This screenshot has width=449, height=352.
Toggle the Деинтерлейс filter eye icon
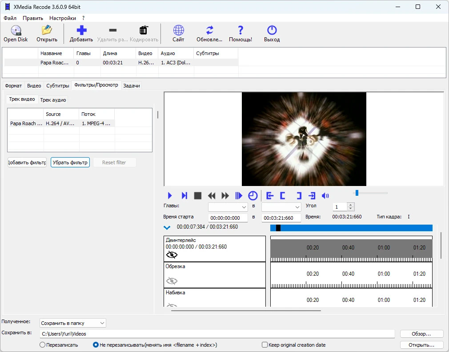[172, 254]
